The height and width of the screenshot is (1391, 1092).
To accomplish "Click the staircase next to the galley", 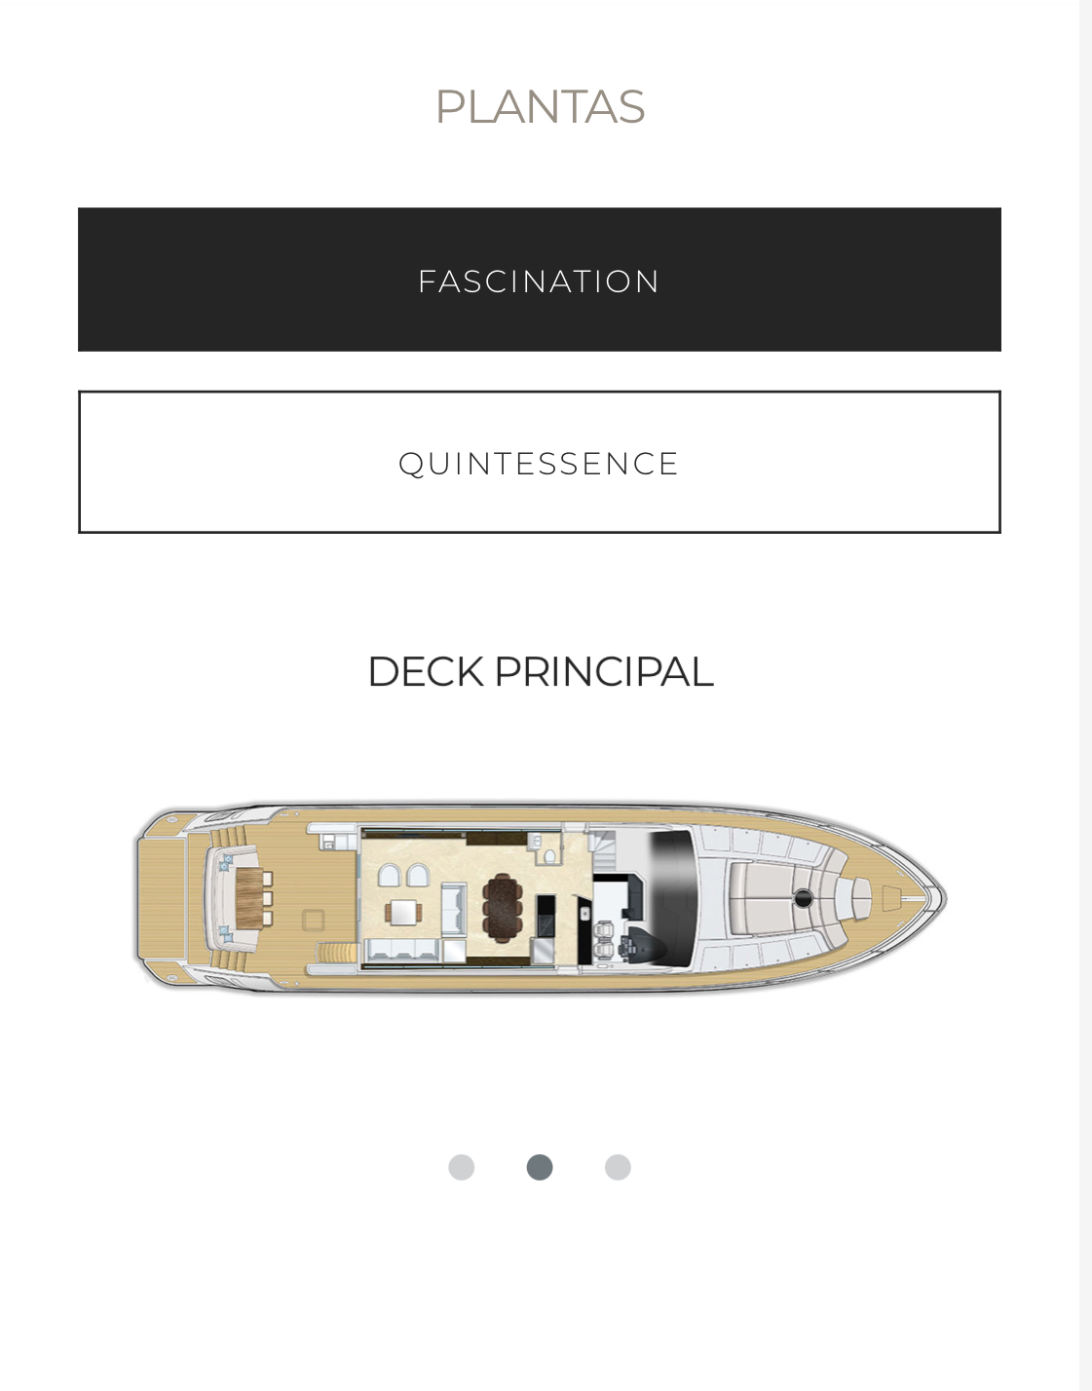I will (x=603, y=855).
